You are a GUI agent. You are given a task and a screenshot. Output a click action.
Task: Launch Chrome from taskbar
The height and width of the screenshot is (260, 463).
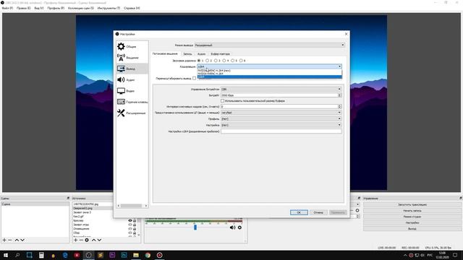(x=148, y=255)
